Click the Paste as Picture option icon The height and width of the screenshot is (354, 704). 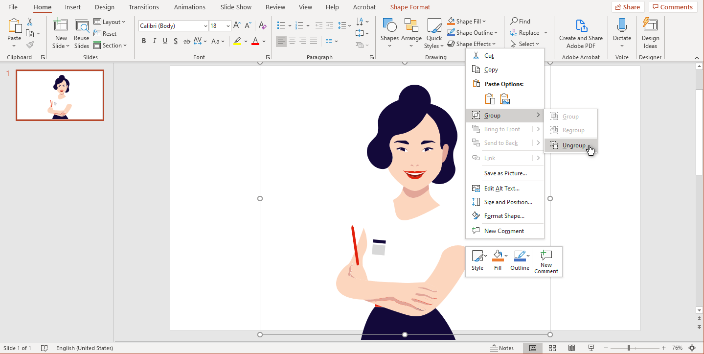(505, 99)
